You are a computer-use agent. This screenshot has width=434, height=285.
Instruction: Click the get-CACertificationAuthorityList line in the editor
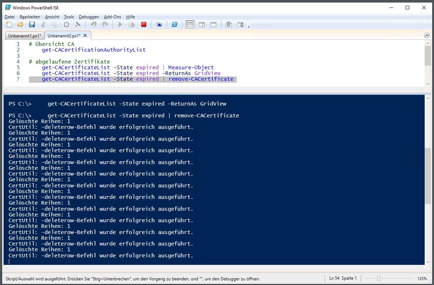94,50
